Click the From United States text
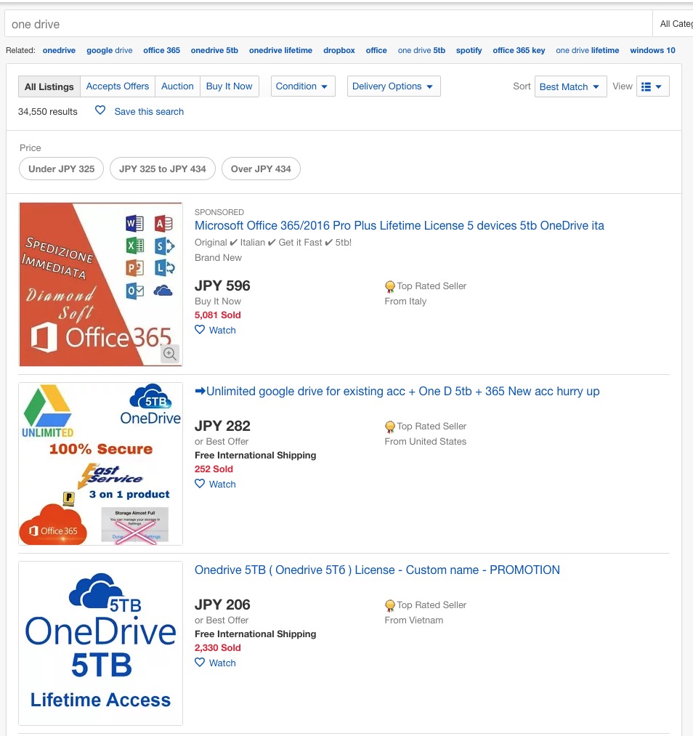 coord(426,441)
